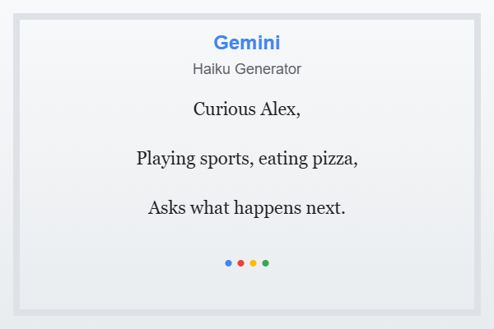
Task: Select the first haiku line 'Curious Alex,'
Action: (247, 109)
